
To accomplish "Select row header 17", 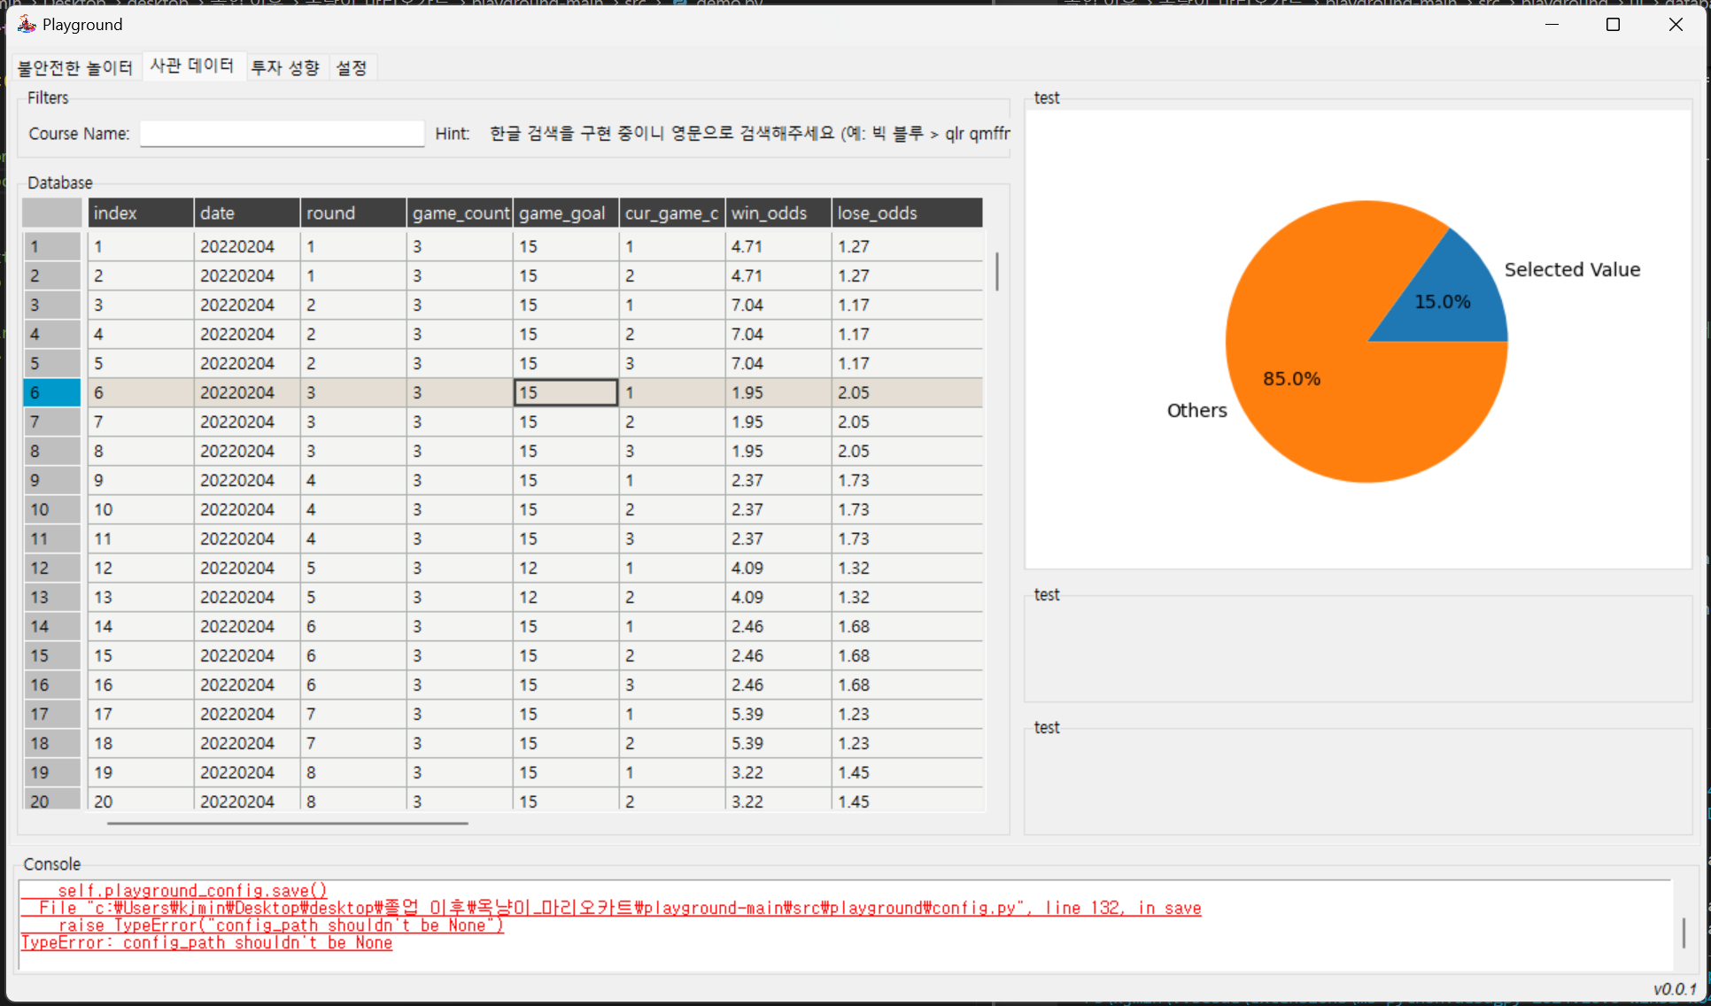I will coord(52,714).
